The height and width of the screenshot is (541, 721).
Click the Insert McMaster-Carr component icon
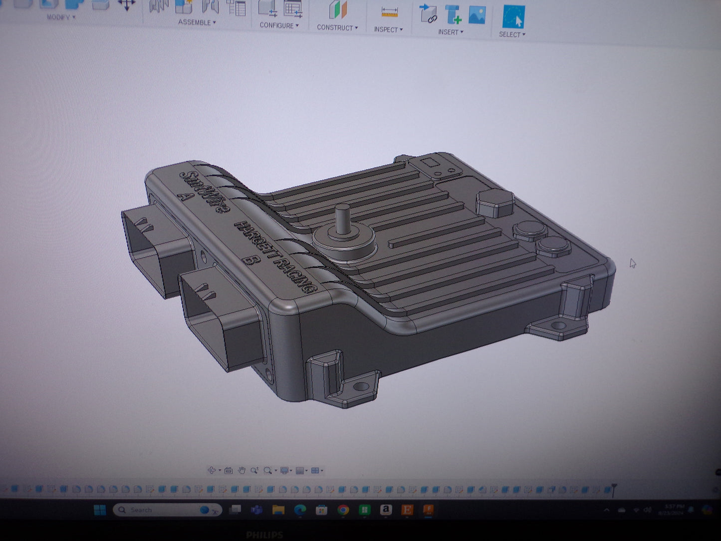click(453, 14)
